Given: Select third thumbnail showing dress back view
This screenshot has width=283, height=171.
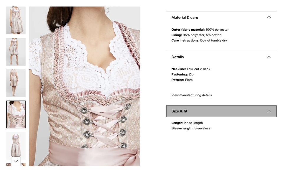Looking at the screenshot, I should coord(16,83).
